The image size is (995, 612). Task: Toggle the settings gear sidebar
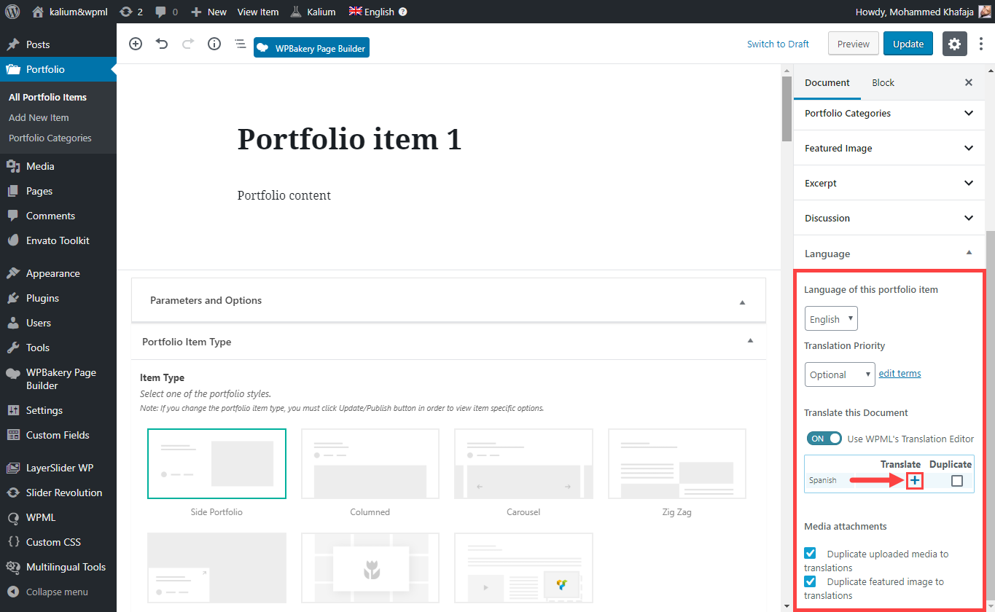(x=955, y=44)
